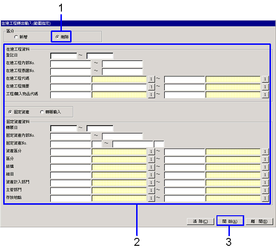
Task: Click the 清除(C) button
Action: point(200,221)
